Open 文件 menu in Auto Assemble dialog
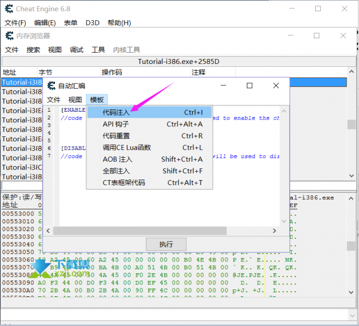This screenshot has height=326, width=359. tap(54, 100)
